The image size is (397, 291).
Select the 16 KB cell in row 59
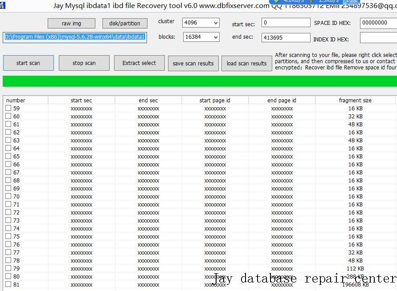point(356,109)
